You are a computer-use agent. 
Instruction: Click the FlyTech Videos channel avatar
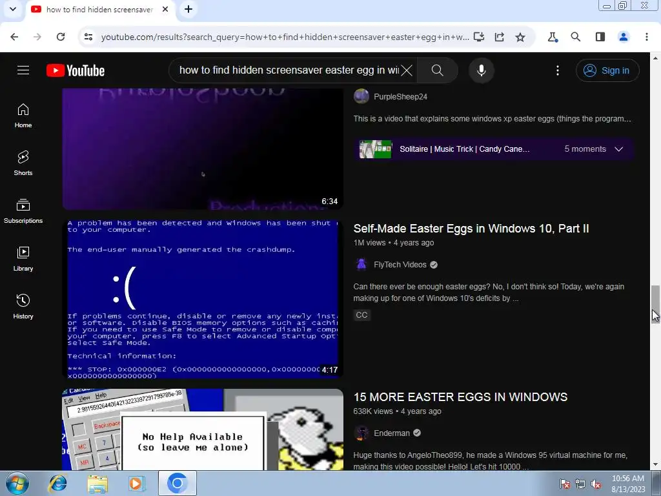click(361, 264)
